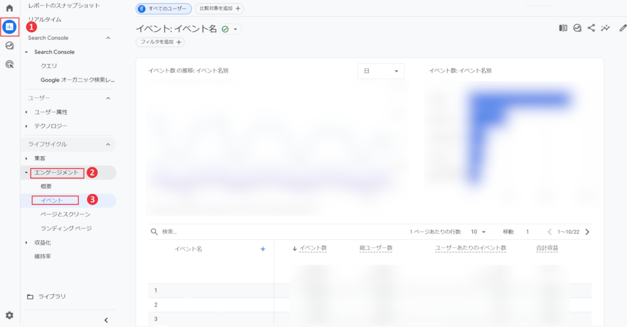The width and height of the screenshot is (627, 327).
Task: Open the 概要 engagement report
Action: pyautogui.click(x=46, y=186)
